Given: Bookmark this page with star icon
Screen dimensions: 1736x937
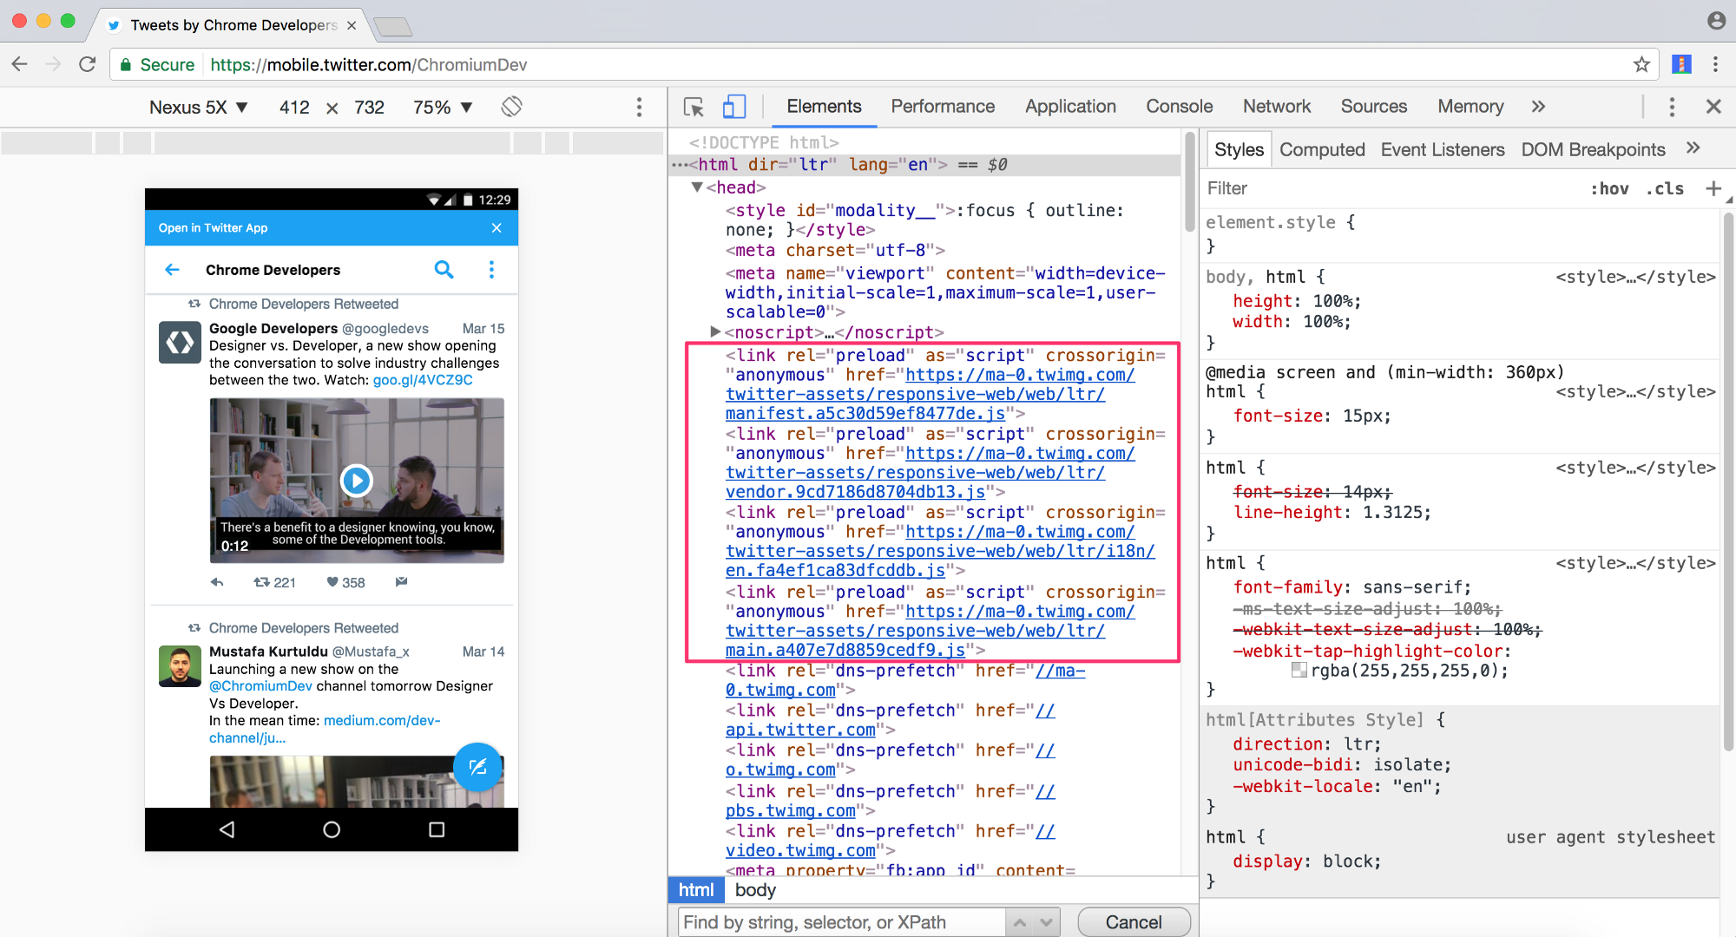Looking at the screenshot, I should 1641,64.
